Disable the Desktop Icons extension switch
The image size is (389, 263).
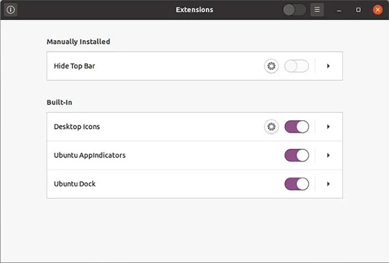tap(297, 127)
